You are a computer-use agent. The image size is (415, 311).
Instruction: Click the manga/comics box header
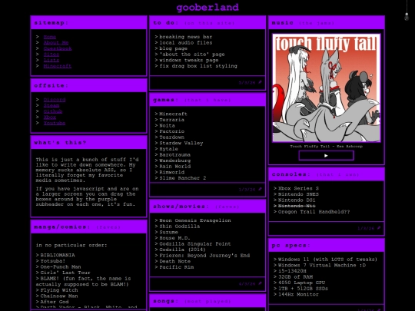[88, 227]
